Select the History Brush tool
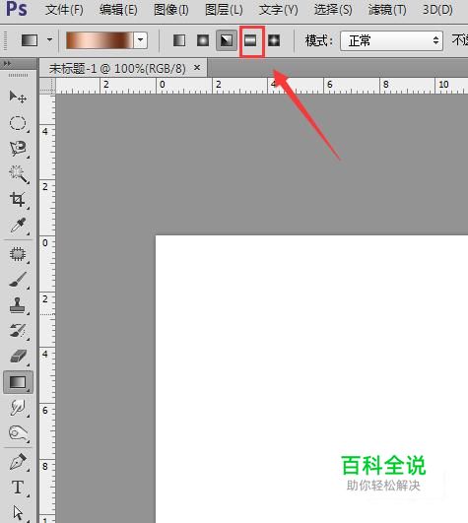 (x=18, y=331)
